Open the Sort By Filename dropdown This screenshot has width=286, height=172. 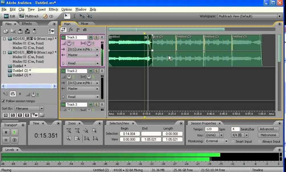29,108
